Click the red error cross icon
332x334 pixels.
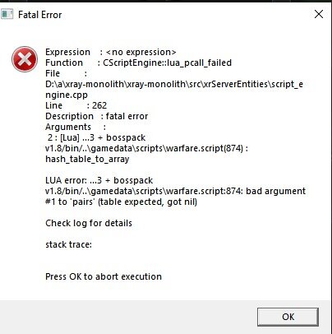click(x=25, y=59)
